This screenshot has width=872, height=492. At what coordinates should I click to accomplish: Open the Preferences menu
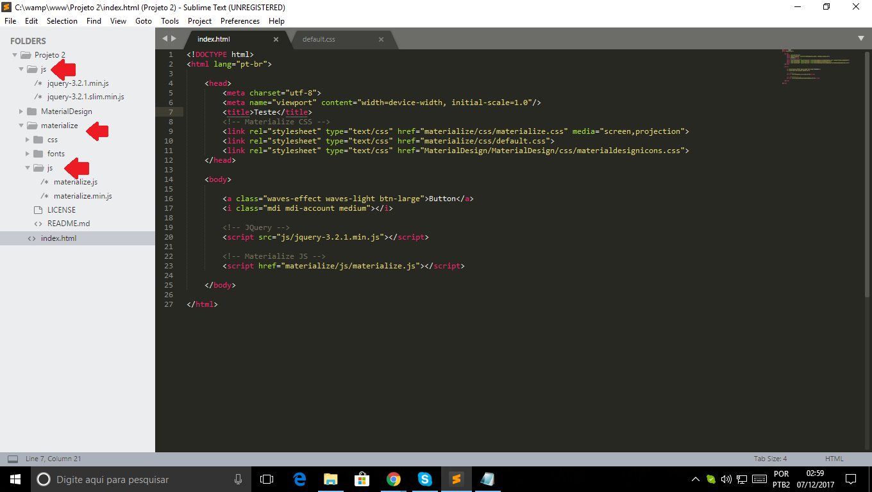tap(240, 21)
